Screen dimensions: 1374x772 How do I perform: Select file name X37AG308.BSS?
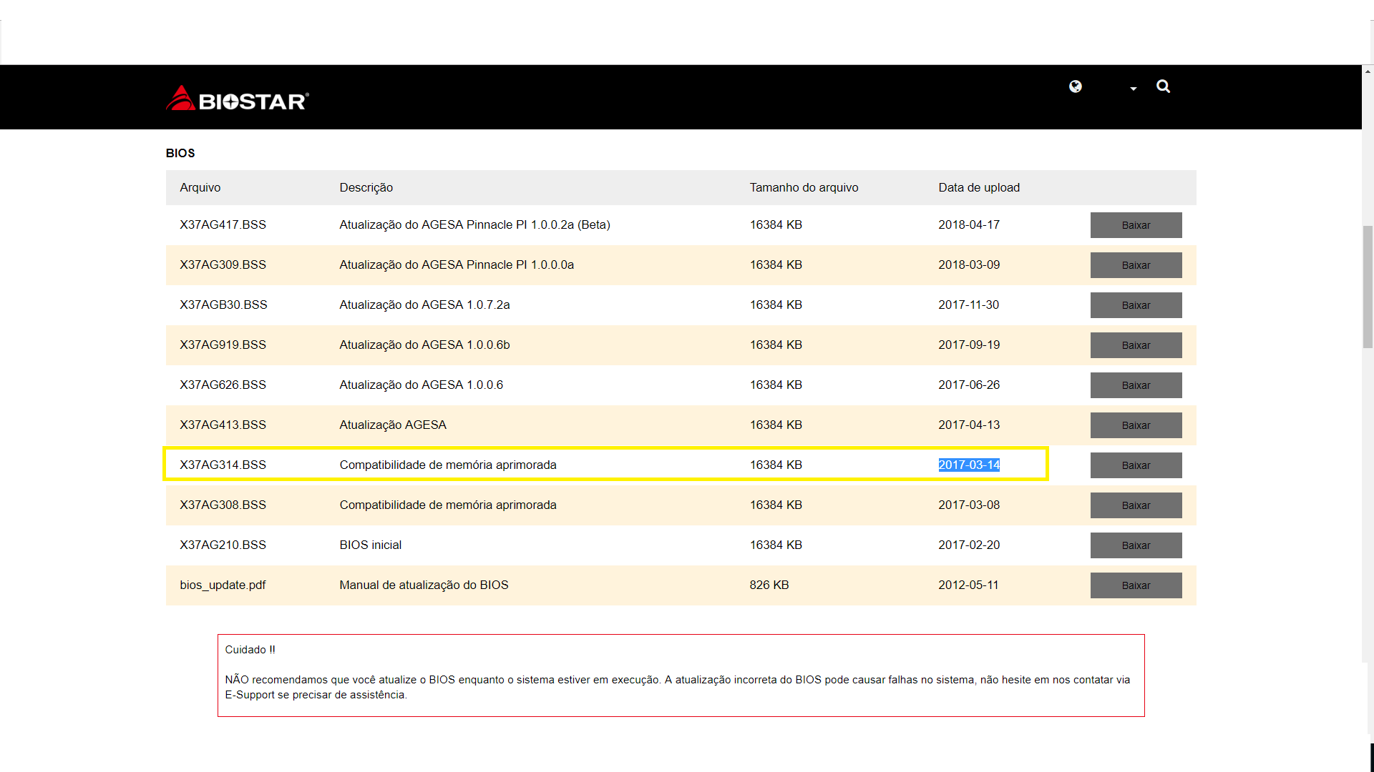coord(223,505)
